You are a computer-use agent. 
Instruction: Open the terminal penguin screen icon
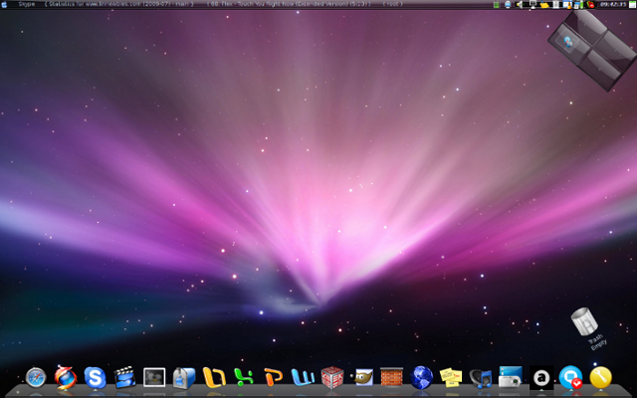154,377
